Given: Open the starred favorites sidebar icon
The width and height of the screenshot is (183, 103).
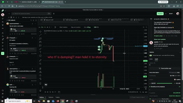Looking at the screenshot, I should [x=3, y=43].
